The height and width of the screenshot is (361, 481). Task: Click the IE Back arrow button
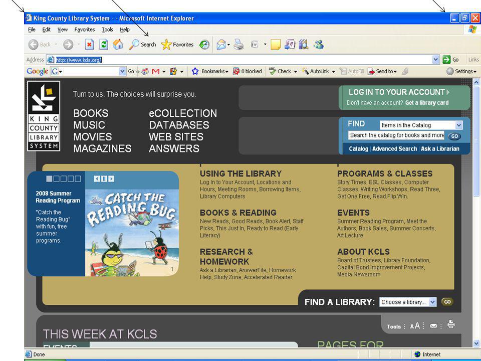(34, 45)
